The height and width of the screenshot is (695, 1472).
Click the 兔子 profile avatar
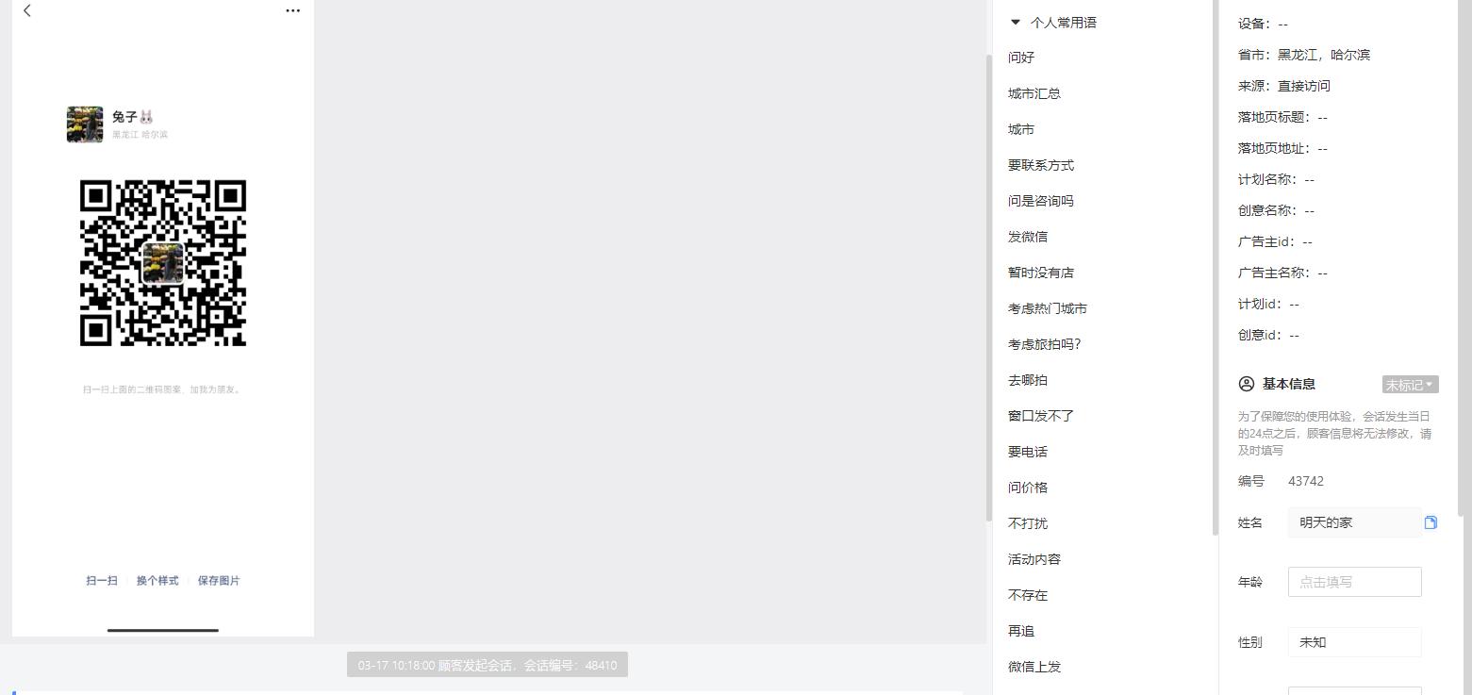(x=85, y=124)
